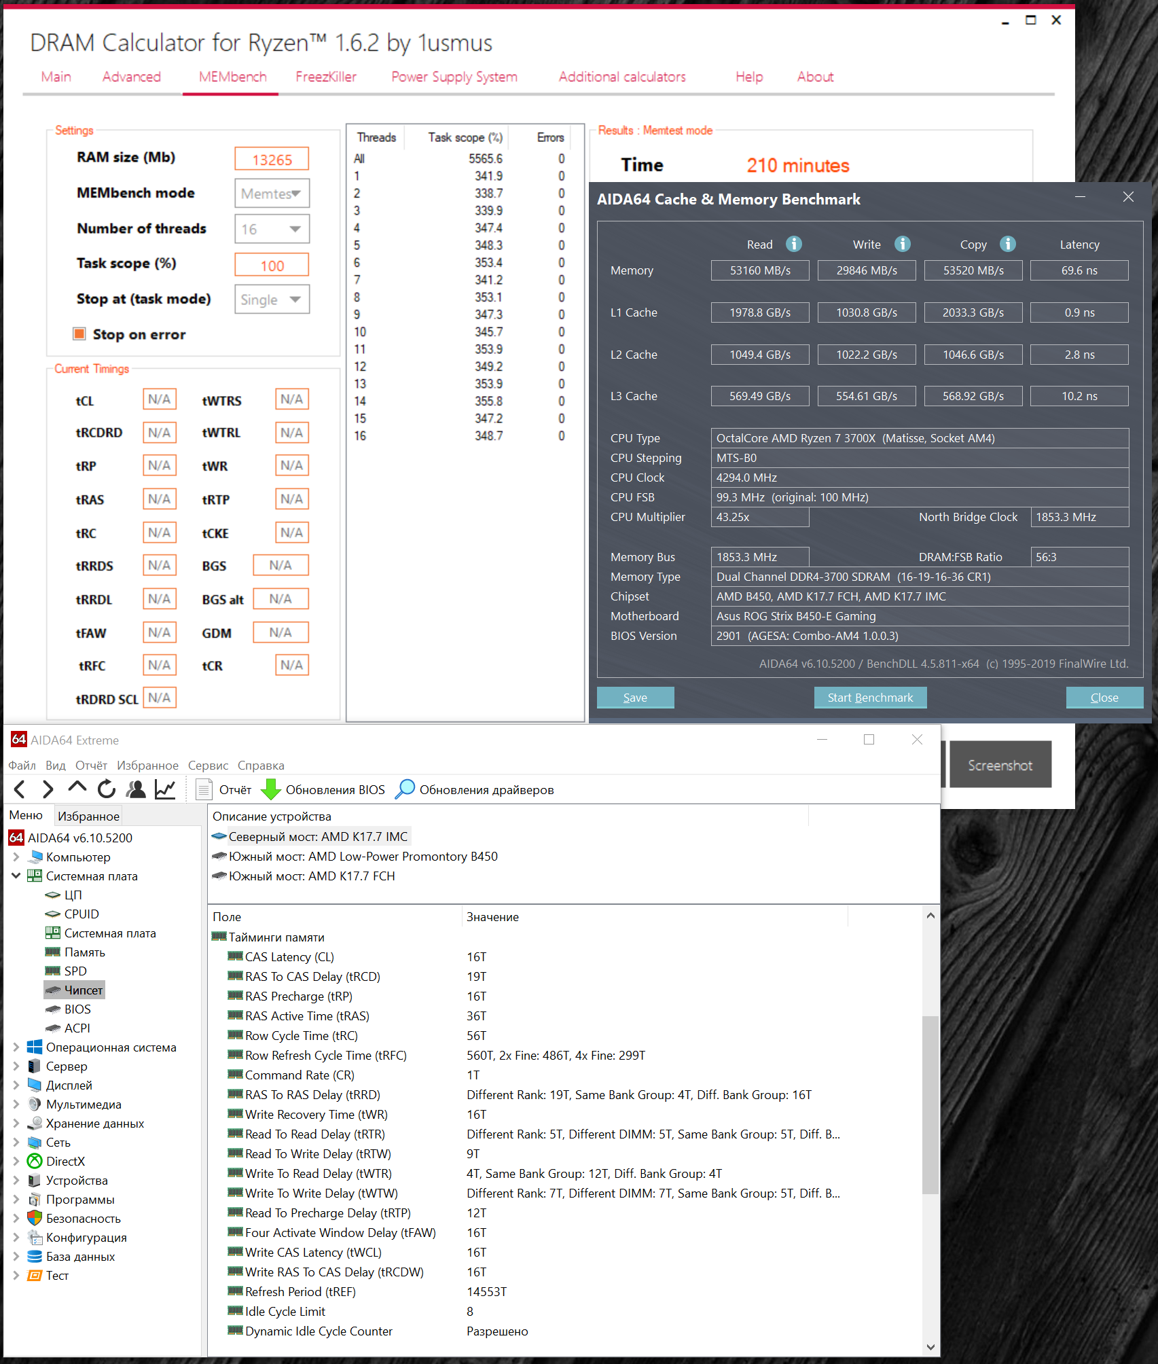
Task: Open the Number of threads dropdown
Action: 272,229
